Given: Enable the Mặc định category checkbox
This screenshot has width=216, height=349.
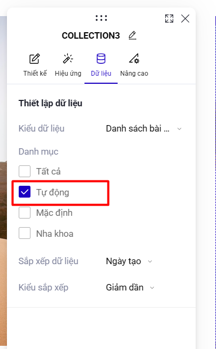Looking at the screenshot, I should (25, 213).
